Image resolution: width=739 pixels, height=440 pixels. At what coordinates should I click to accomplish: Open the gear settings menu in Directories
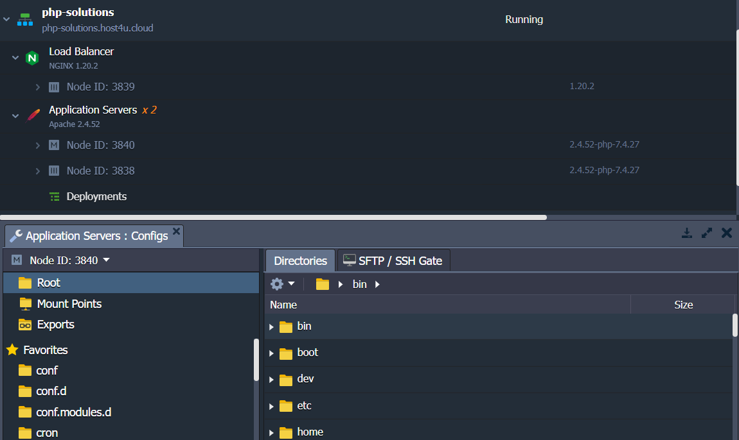coord(282,283)
